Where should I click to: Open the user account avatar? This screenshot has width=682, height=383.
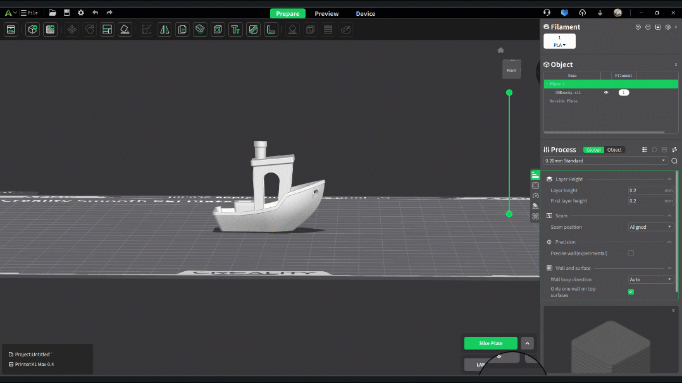click(x=617, y=13)
